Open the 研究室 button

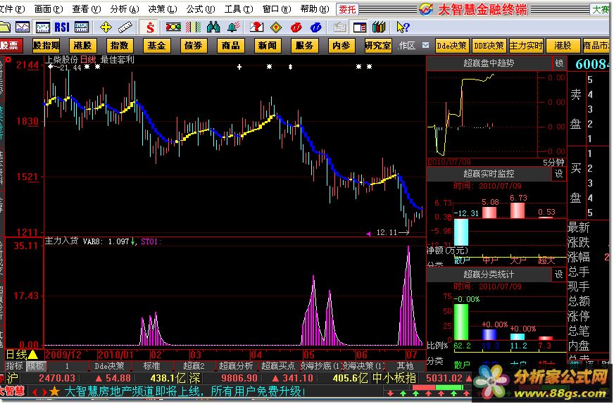[378, 46]
